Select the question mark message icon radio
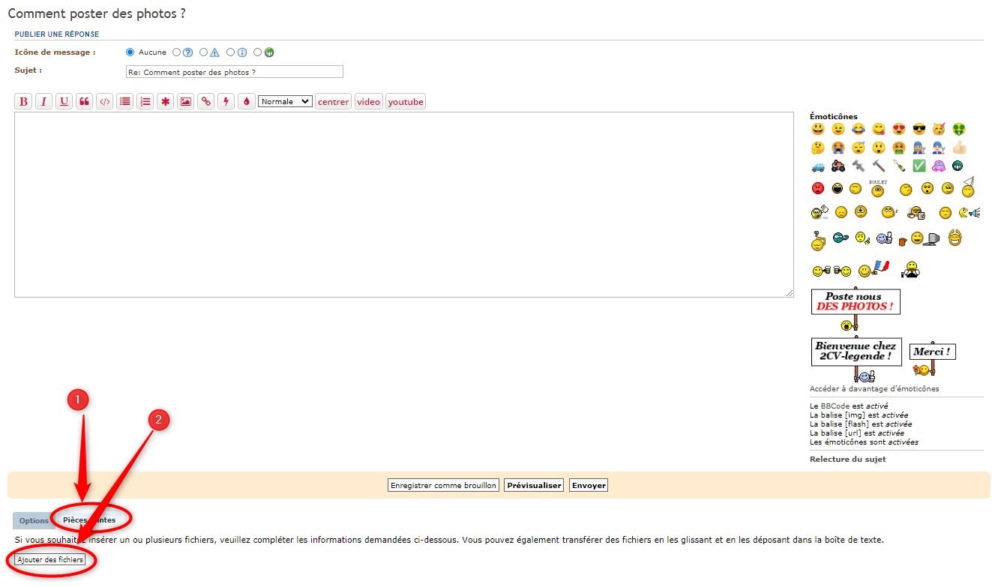The width and height of the screenshot is (992, 587). click(177, 52)
